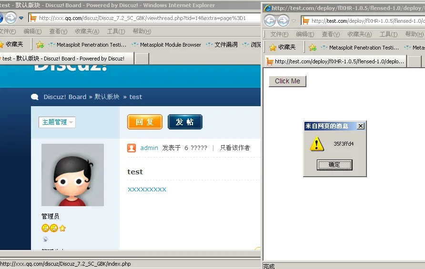Click the orange 回复 reply button
Screen dimensions: 425x269
tap(145, 122)
